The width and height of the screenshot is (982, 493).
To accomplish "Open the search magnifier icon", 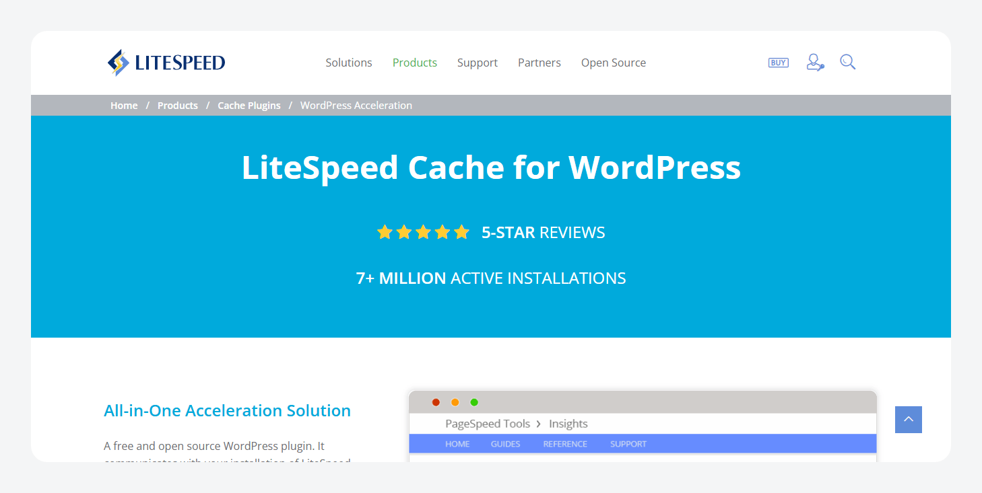I will pos(847,62).
